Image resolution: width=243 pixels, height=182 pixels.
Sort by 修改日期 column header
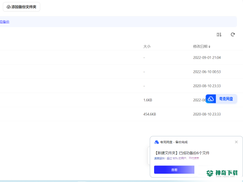[202, 47]
